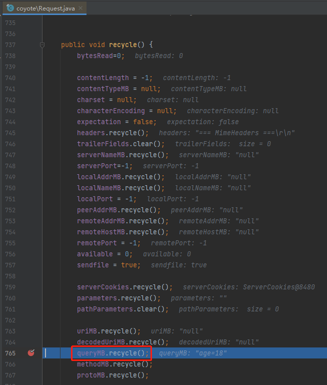Click 'contentLength = -1;' statement
This screenshot has width=327, height=385.
pyautogui.click(x=114, y=78)
